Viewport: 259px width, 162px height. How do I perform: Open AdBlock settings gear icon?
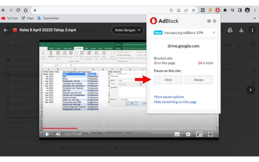[214, 21]
